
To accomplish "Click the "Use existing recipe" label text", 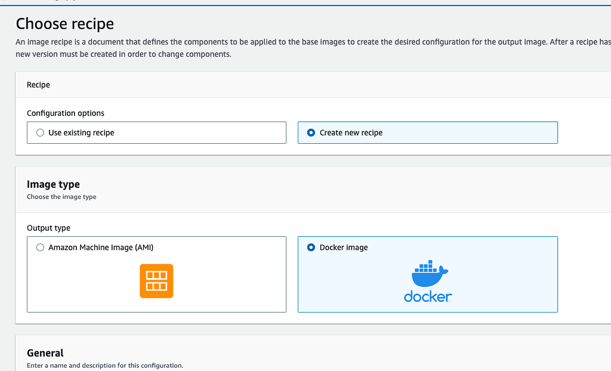I will [x=81, y=133].
